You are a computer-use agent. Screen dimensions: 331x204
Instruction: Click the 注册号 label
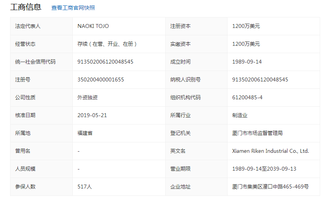(23, 80)
